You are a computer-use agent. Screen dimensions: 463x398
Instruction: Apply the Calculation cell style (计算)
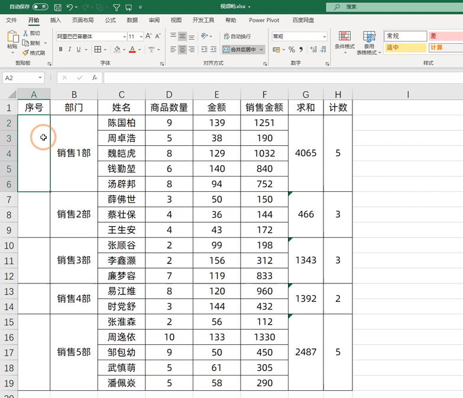pos(446,47)
